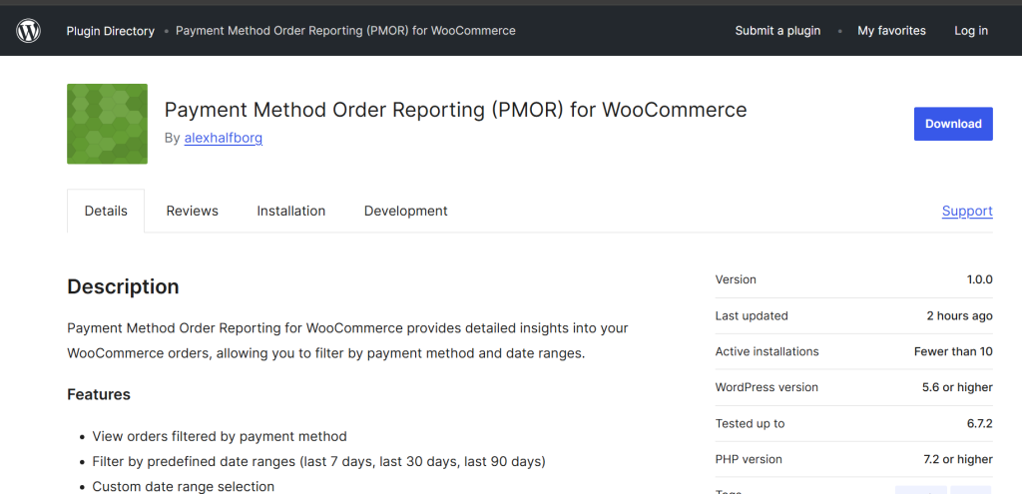1022x494 pixels.
Task: Click Version value 1.0.0
Action: click(979, 279)
